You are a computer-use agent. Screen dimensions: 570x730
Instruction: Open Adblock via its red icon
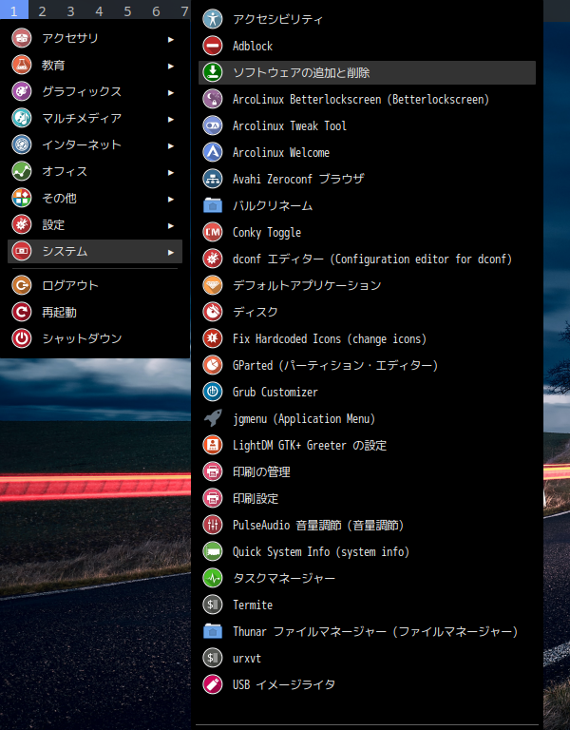213,46
